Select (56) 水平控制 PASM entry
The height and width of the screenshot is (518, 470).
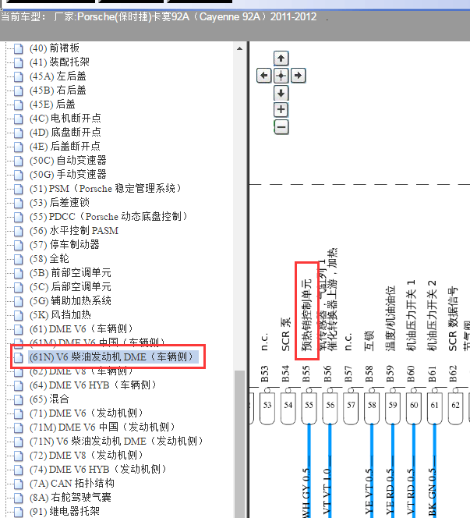click(74, 231)
